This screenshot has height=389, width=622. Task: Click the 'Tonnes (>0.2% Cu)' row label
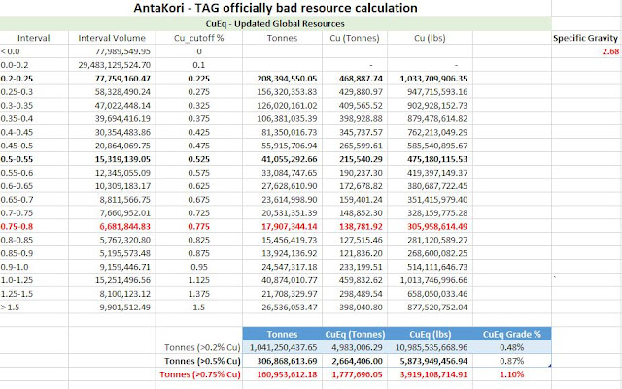tap(202, 348)
